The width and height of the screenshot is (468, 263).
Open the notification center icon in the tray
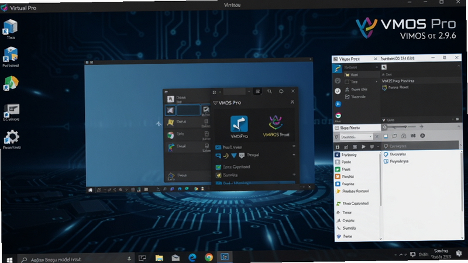(x=459, y=253)
